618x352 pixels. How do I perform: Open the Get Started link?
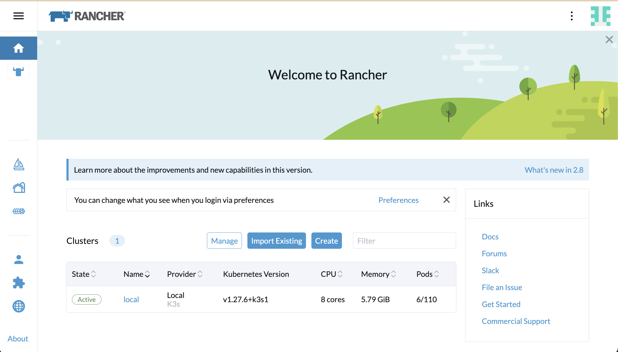pyautogui.click(x=501, y=304)
